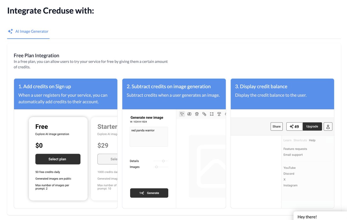Image resolution: width=347 pixels, height=220 pixels.
Task: Click the Starter plan select button
Action: tap(108, 159)
